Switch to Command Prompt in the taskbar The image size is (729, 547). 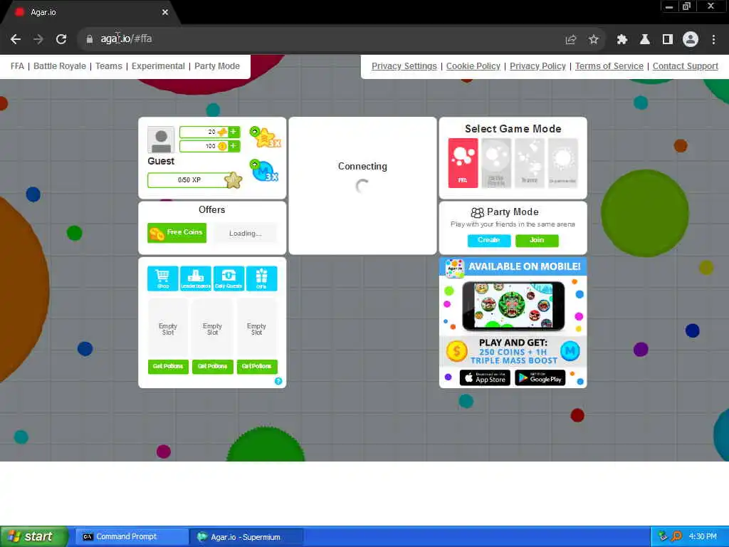[x=131, y=537]
